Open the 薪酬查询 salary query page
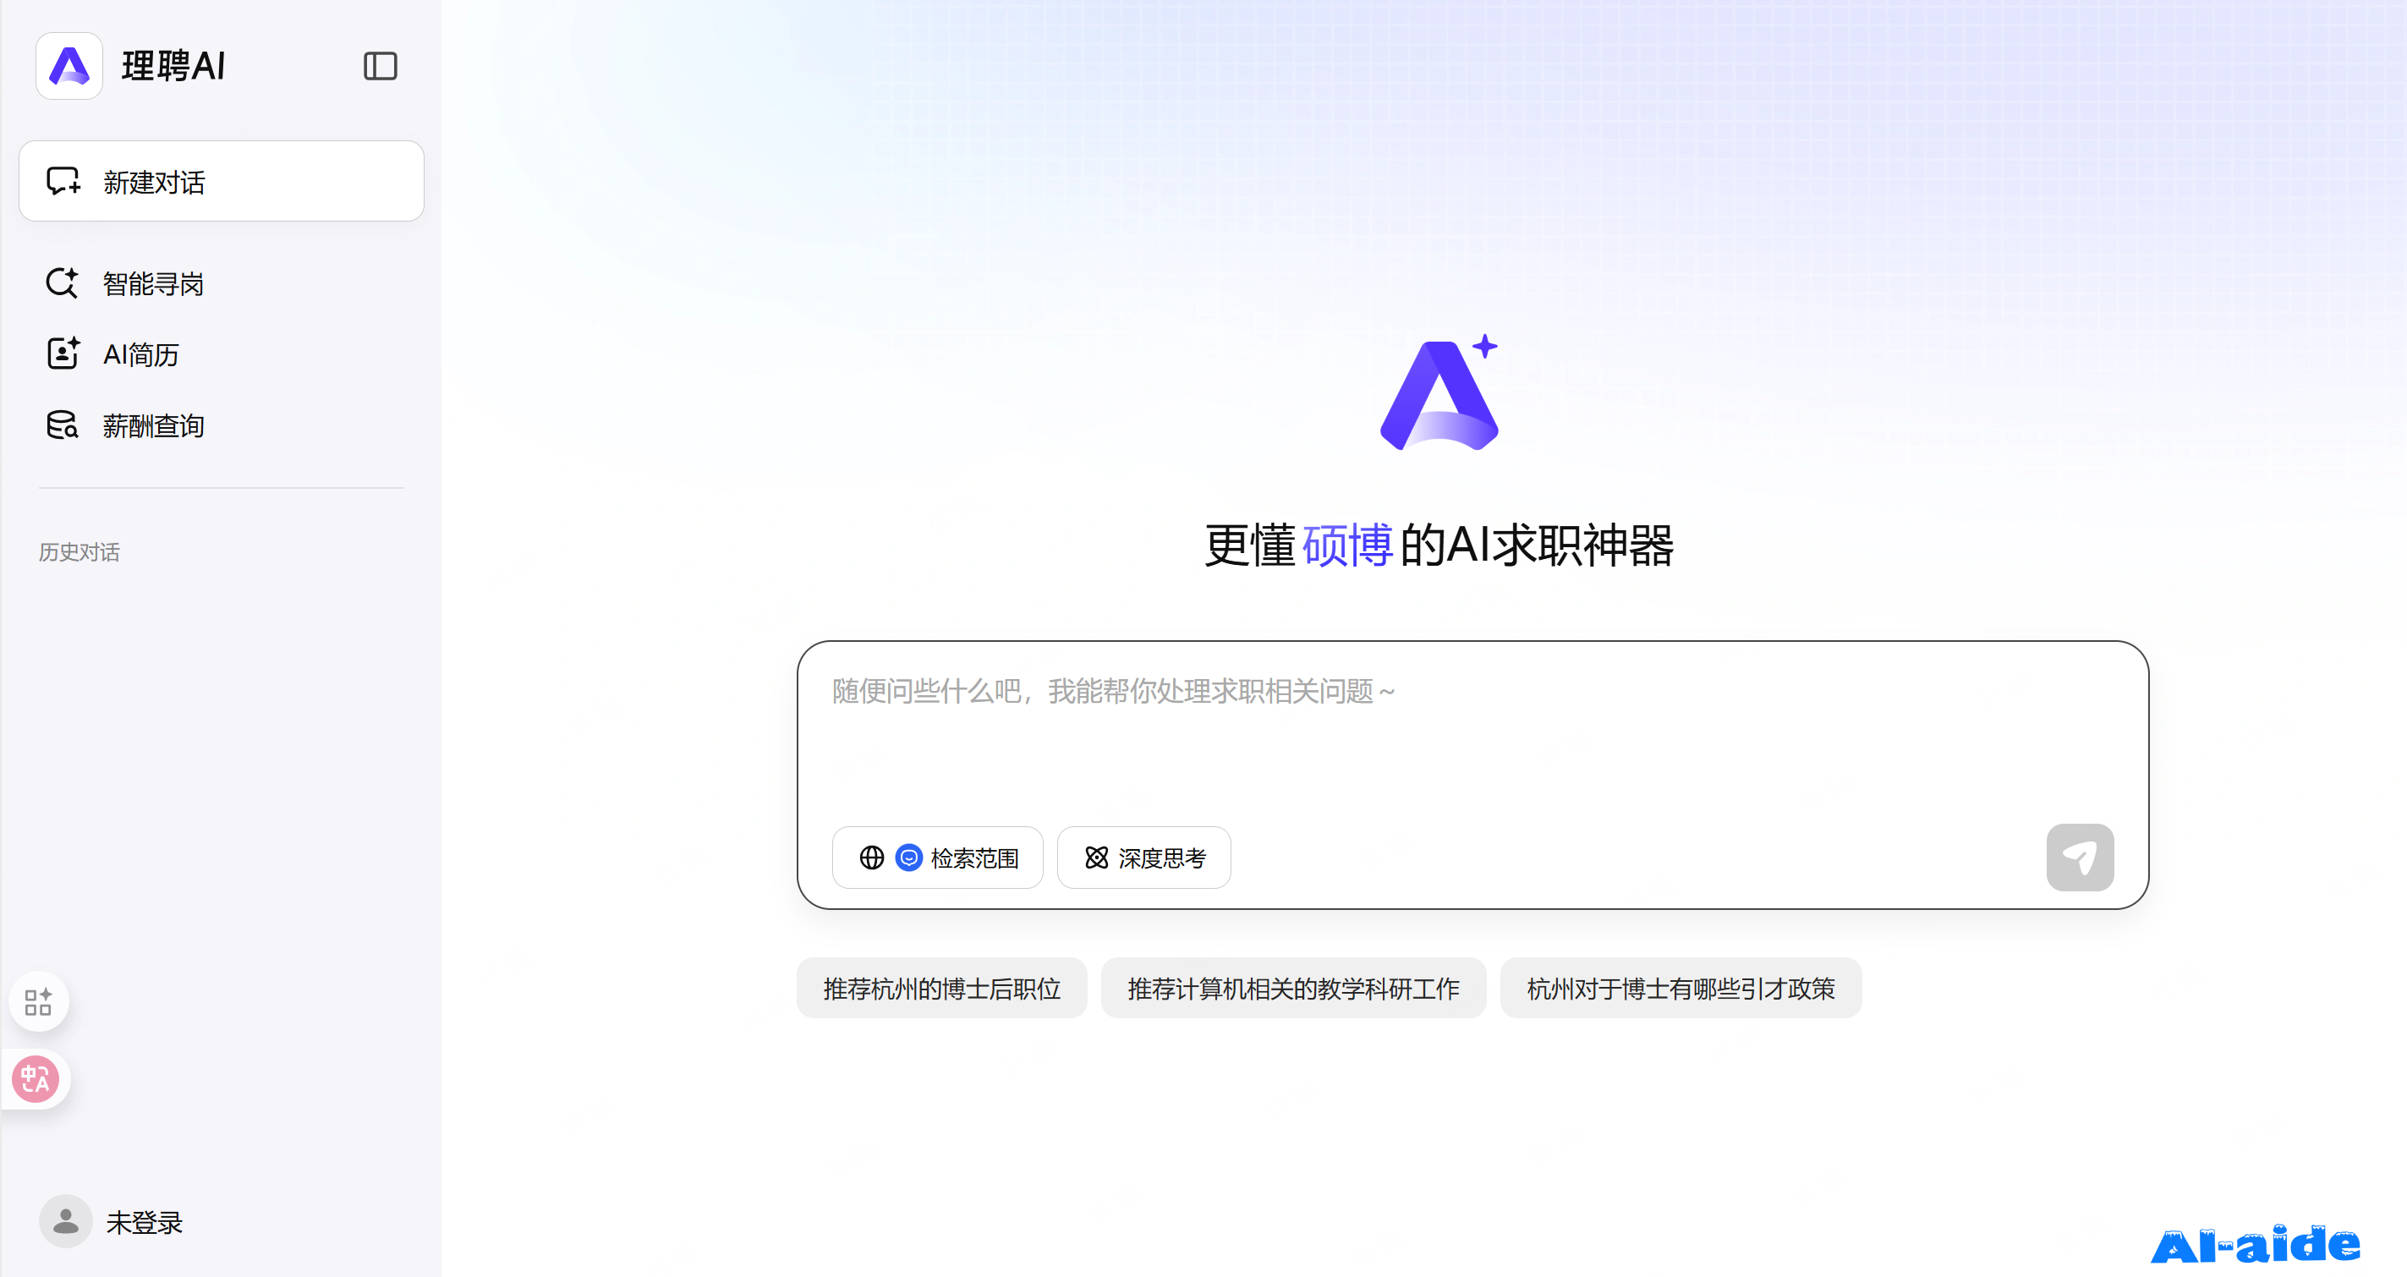The height and width of the screenshot is (1277, 2407). (152, 425)
